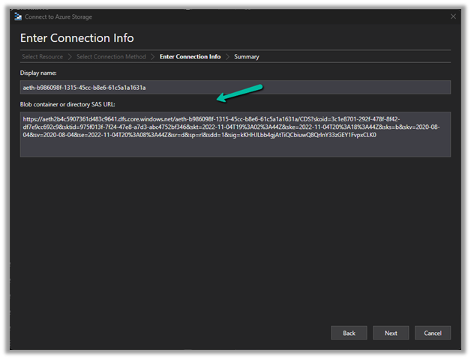Close the Connect to Azure Storage dialog
Image resolution: width=471 pixels, height=359 pixels.
pos(453,16)
